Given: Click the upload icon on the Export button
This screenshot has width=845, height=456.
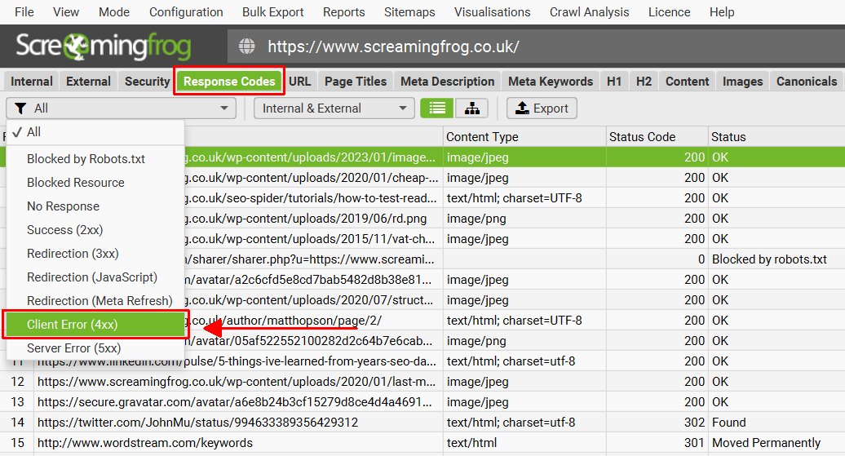Looking at the screenshot, I should pyautogui.click(x=522, y=108).
